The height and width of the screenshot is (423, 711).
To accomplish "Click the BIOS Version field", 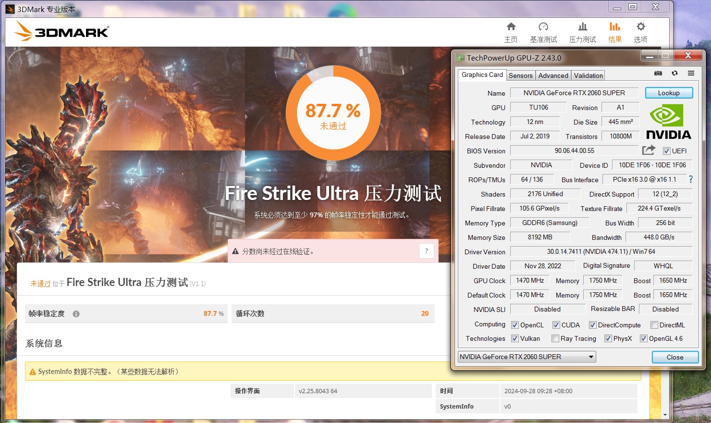I will point(574,150).
